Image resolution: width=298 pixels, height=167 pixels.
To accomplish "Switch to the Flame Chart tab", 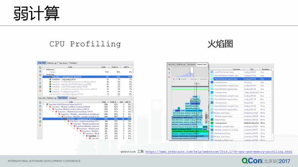I will (x=202, y=65).
